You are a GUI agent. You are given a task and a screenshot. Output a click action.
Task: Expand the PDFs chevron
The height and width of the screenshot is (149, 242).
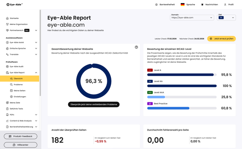click(x=36, y=115)
